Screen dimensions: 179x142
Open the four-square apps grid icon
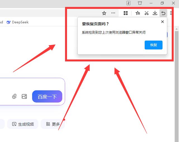pyautogui.click(x=126, y=13)
